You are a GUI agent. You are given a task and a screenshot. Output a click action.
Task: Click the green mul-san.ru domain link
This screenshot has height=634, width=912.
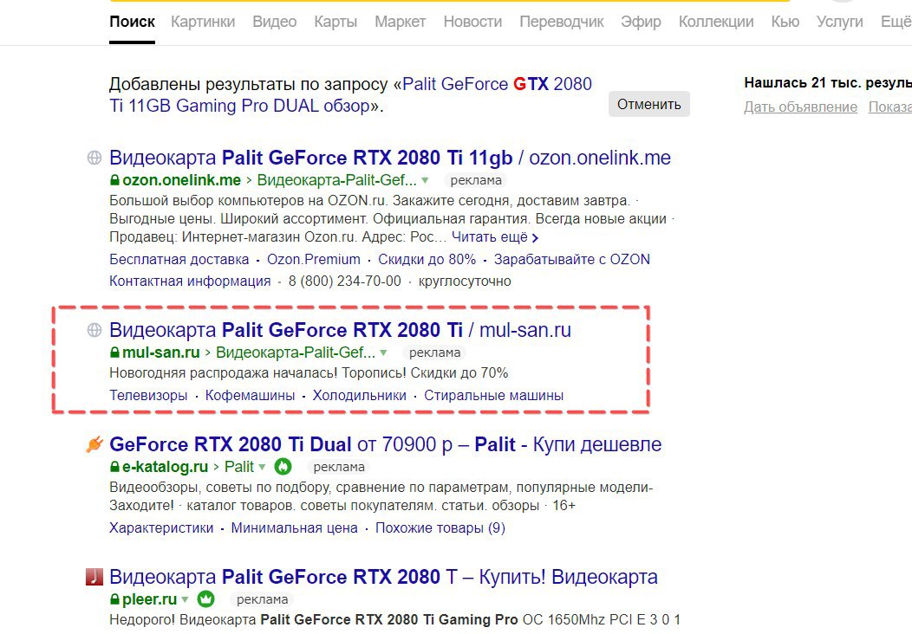[x=161, y=353]
